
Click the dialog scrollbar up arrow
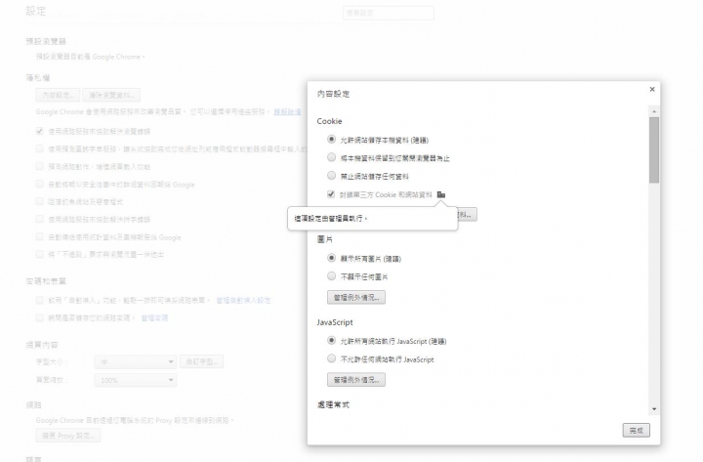pyautogui.click(x=654, y=111)
